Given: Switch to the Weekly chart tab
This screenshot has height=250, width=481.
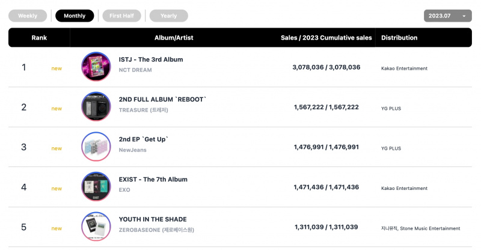Looking at the screenshot, I should pyautogui.click(x=28, y=16).
